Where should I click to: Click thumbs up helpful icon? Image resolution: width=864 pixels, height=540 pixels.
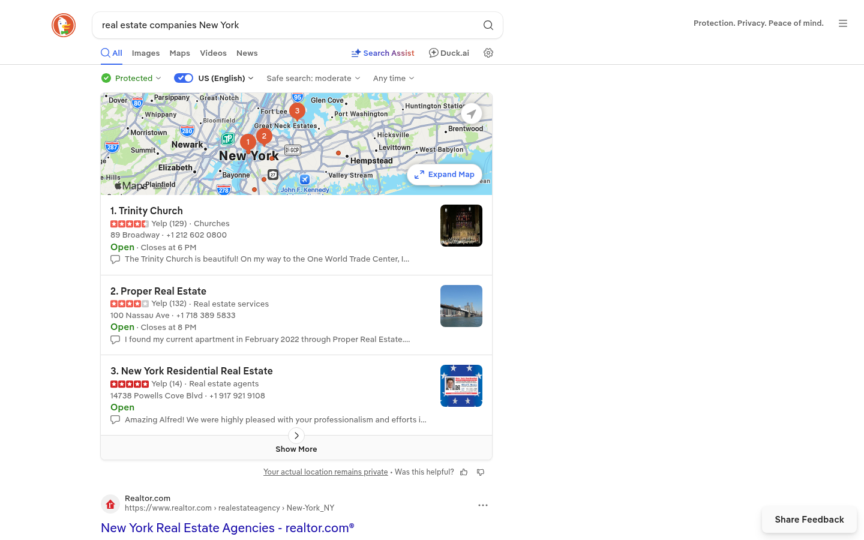coord(464,472)
